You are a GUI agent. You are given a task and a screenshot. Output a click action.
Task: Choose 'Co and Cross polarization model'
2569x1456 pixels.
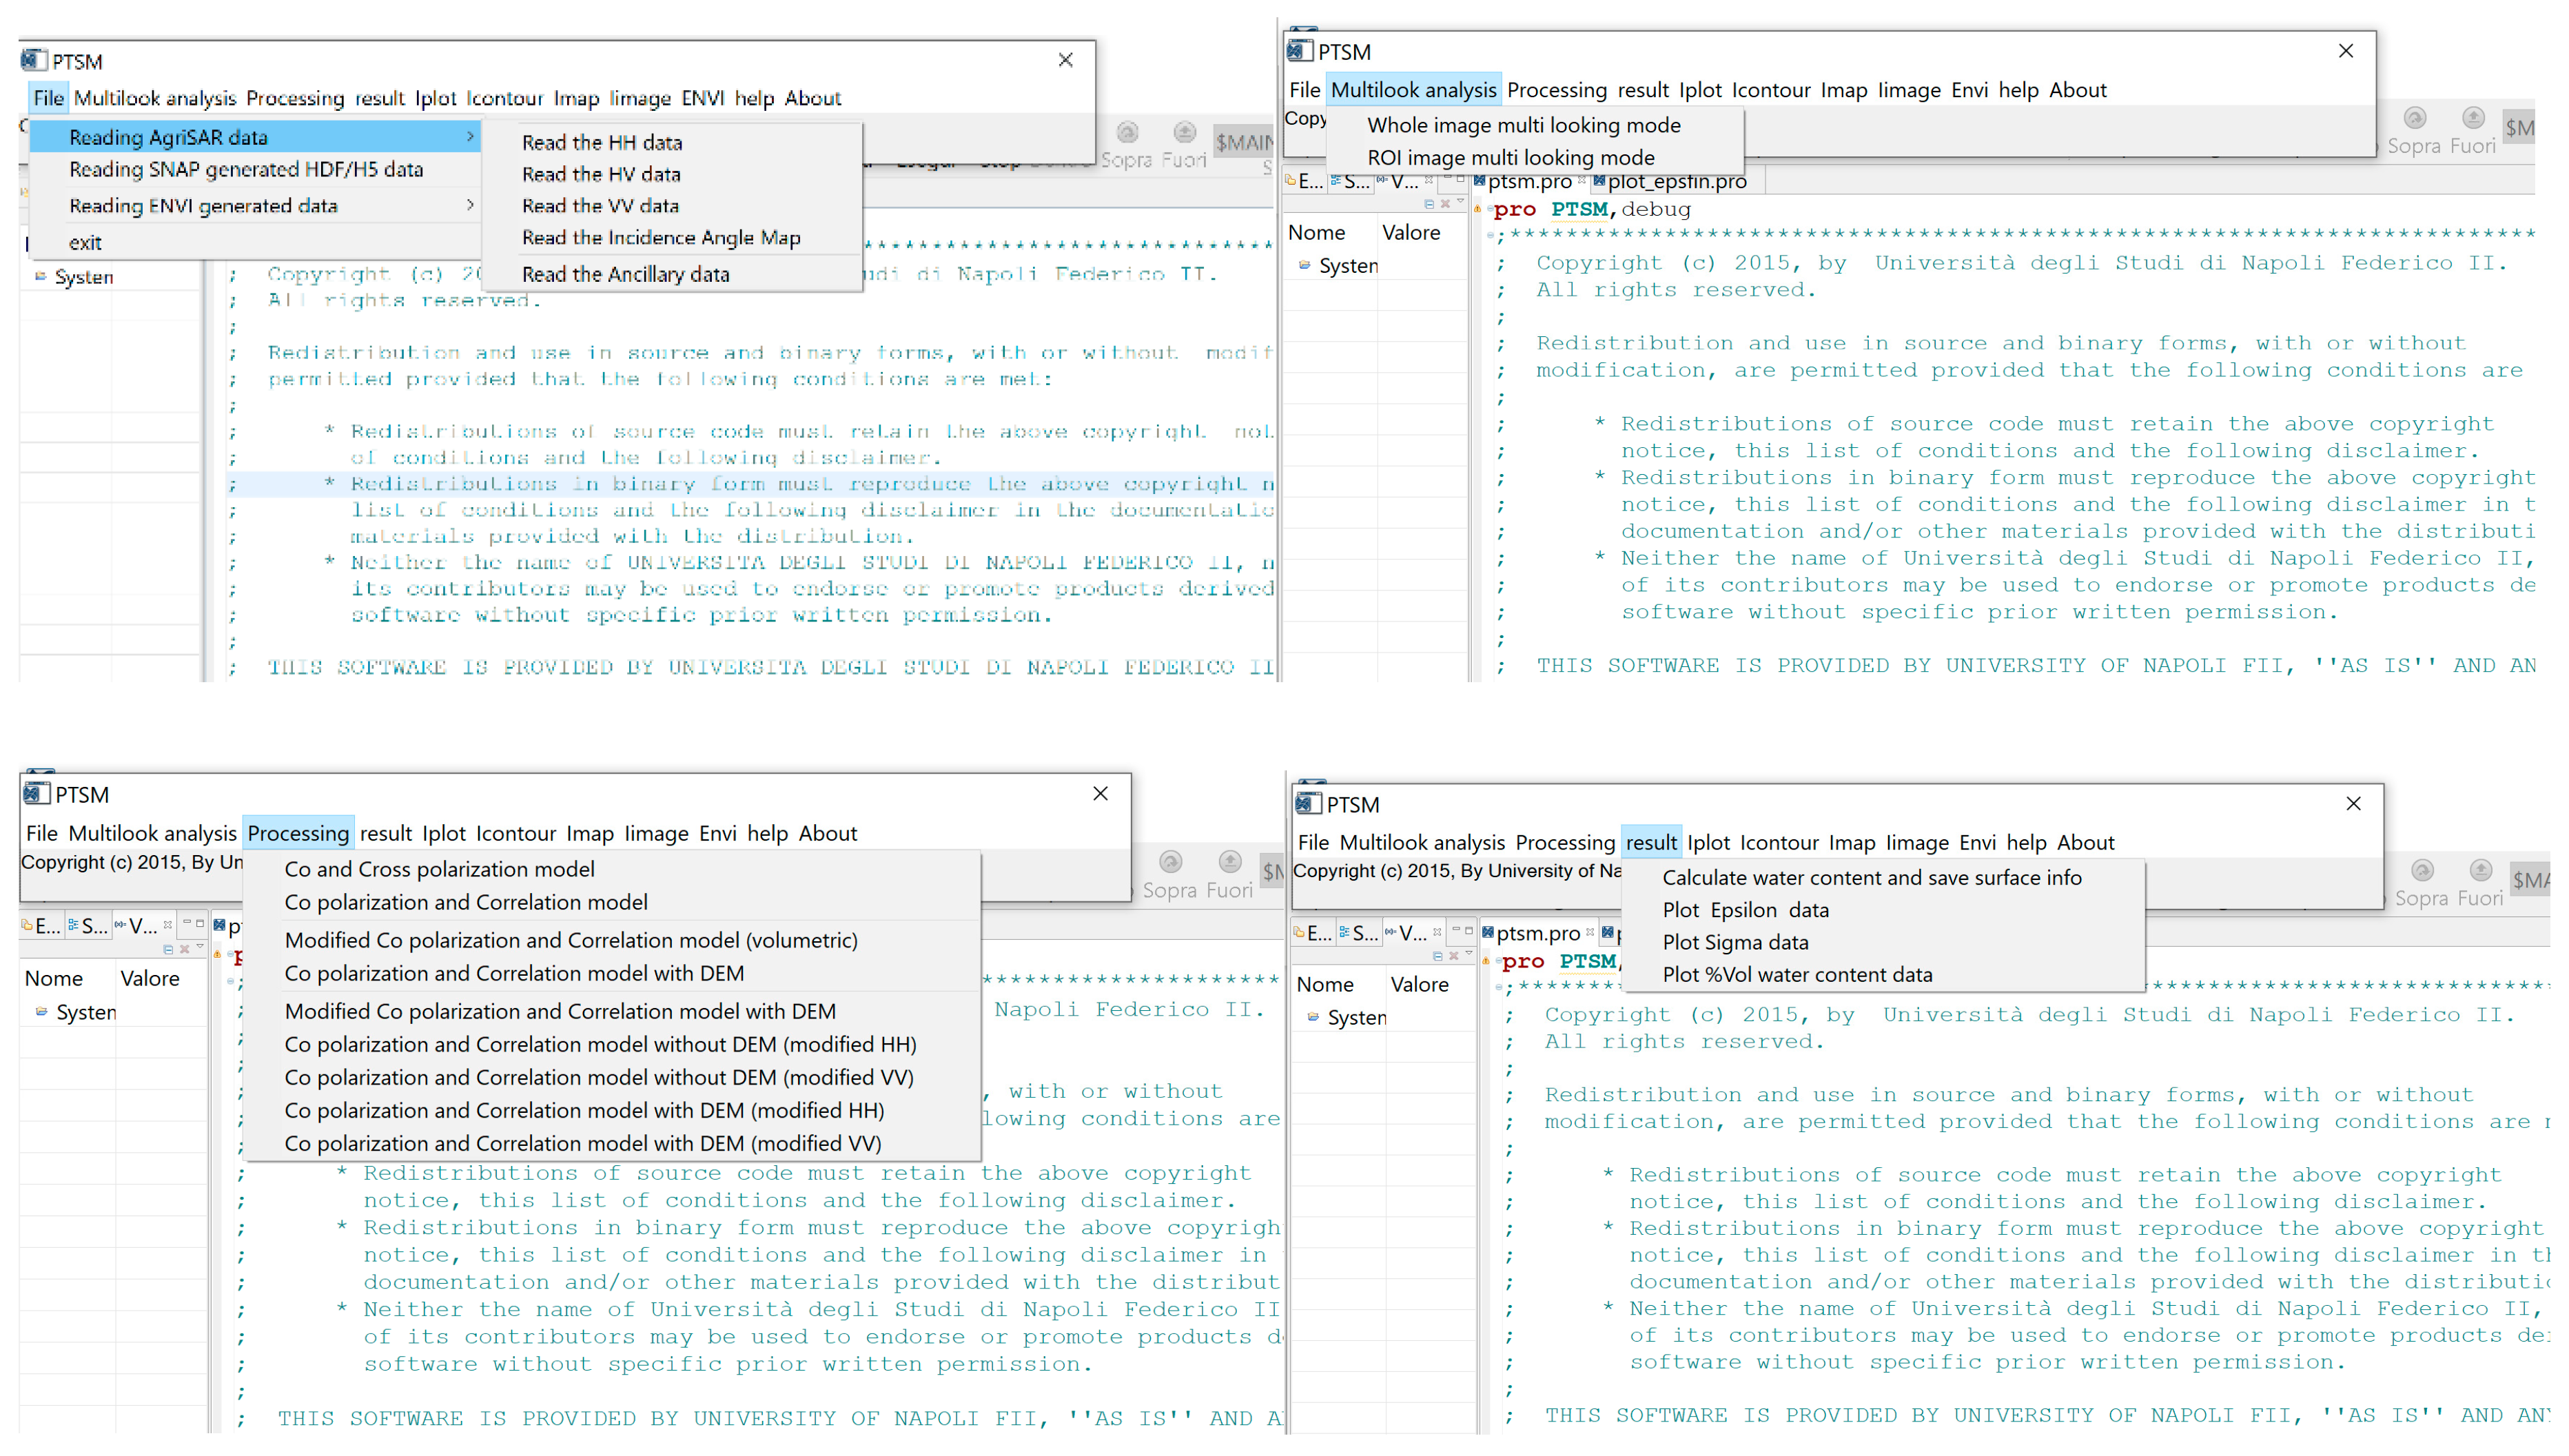[439, 869]
